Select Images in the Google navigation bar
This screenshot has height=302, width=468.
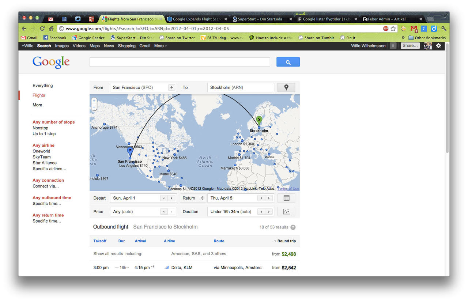point(61,46)
